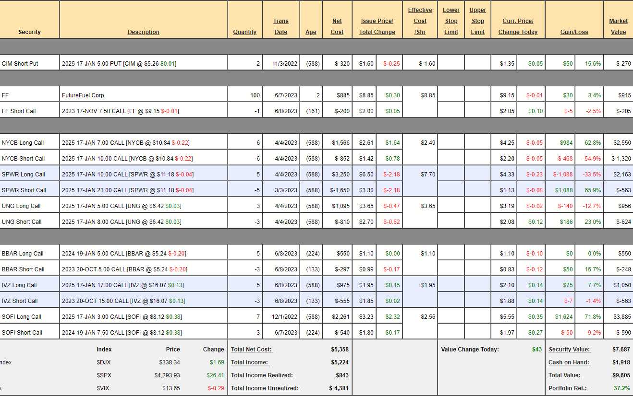Click the Trans Date column header

tap(281, 26)
